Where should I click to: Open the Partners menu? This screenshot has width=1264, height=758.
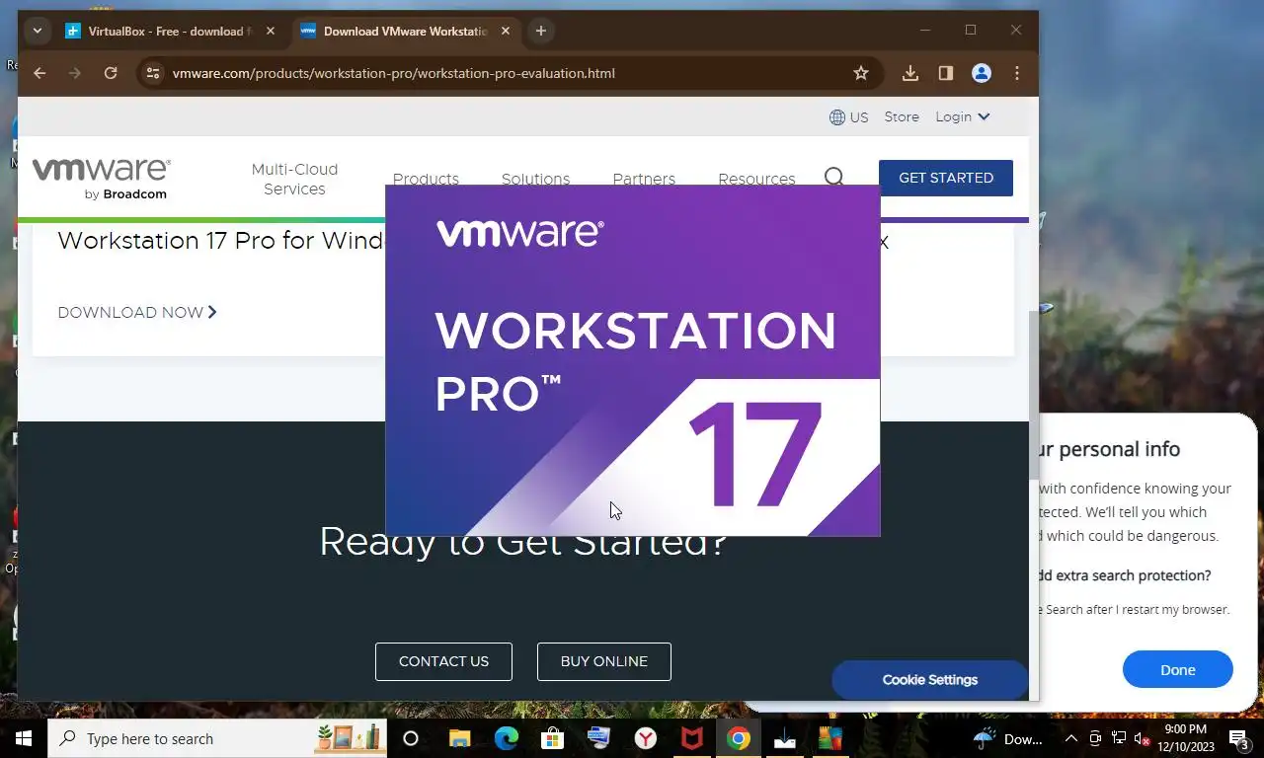[x=644, y=179]
